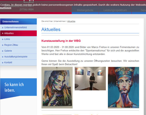Open the colorful woman portrait painting thumbnail

point(57,88)
